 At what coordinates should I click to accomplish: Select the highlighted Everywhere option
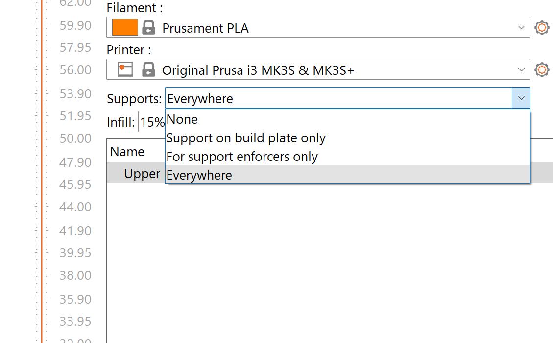199,175
